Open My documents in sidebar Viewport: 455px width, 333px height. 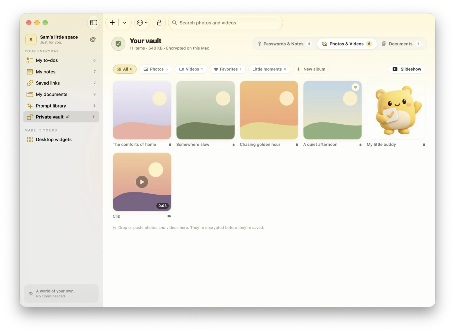(61, 94)
